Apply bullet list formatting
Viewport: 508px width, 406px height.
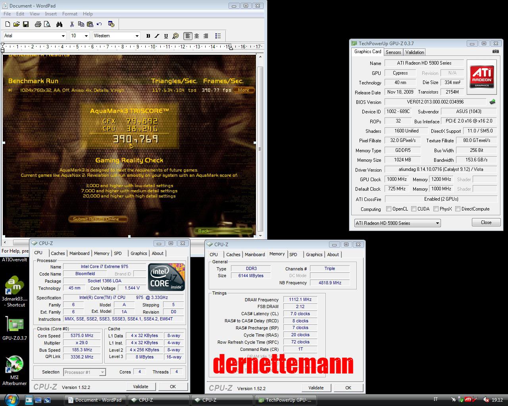click(x=218, y=36)
